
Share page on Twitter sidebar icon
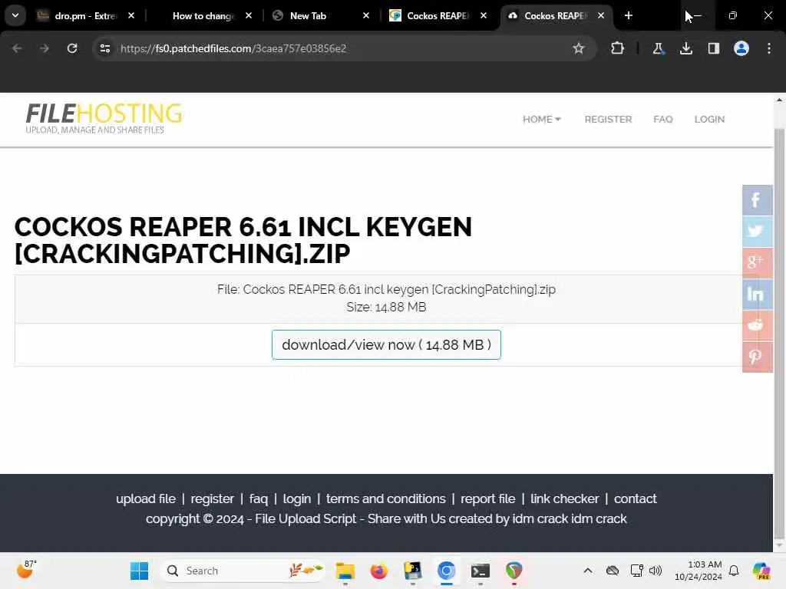pyautogui.click(x=757, y=232)
